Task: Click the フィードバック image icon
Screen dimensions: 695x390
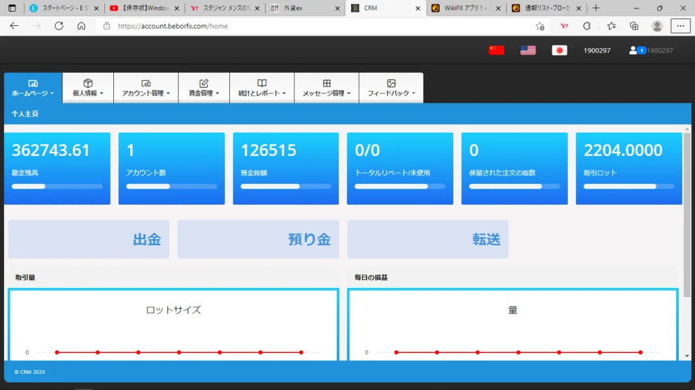Action: 391,83
